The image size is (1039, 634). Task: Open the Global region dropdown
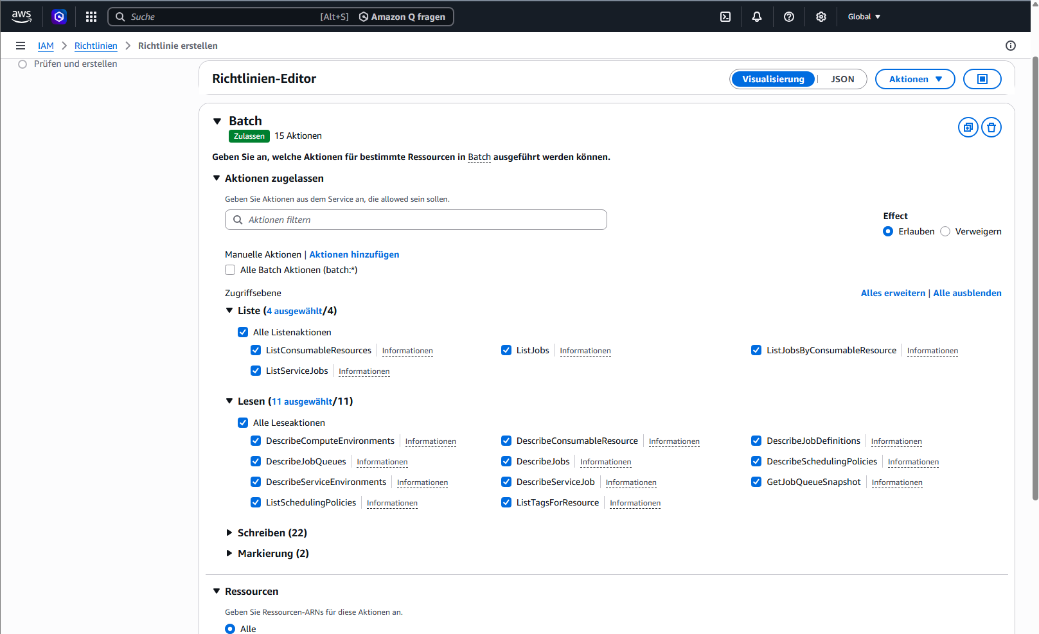click(864, 17)
